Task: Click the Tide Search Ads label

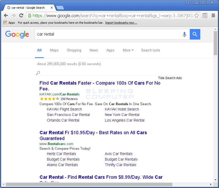Action: (x=170, y=78)
